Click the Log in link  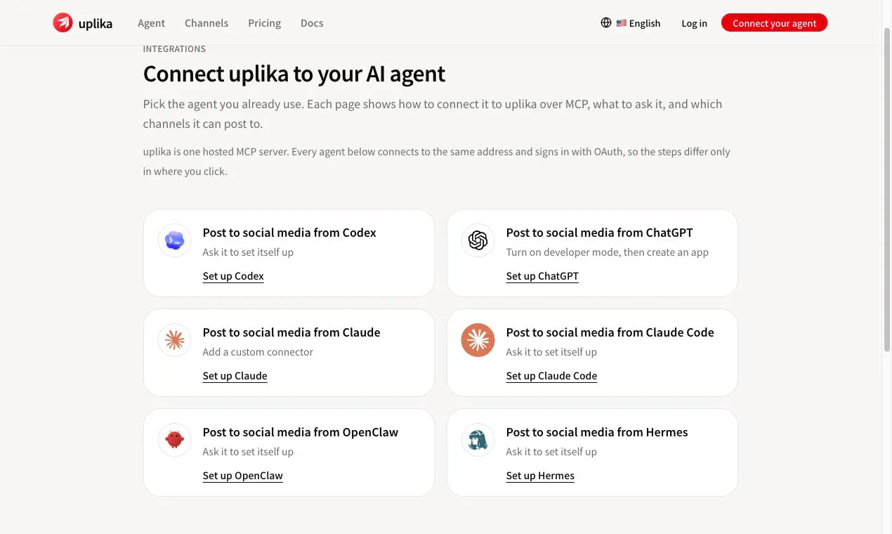694,23
